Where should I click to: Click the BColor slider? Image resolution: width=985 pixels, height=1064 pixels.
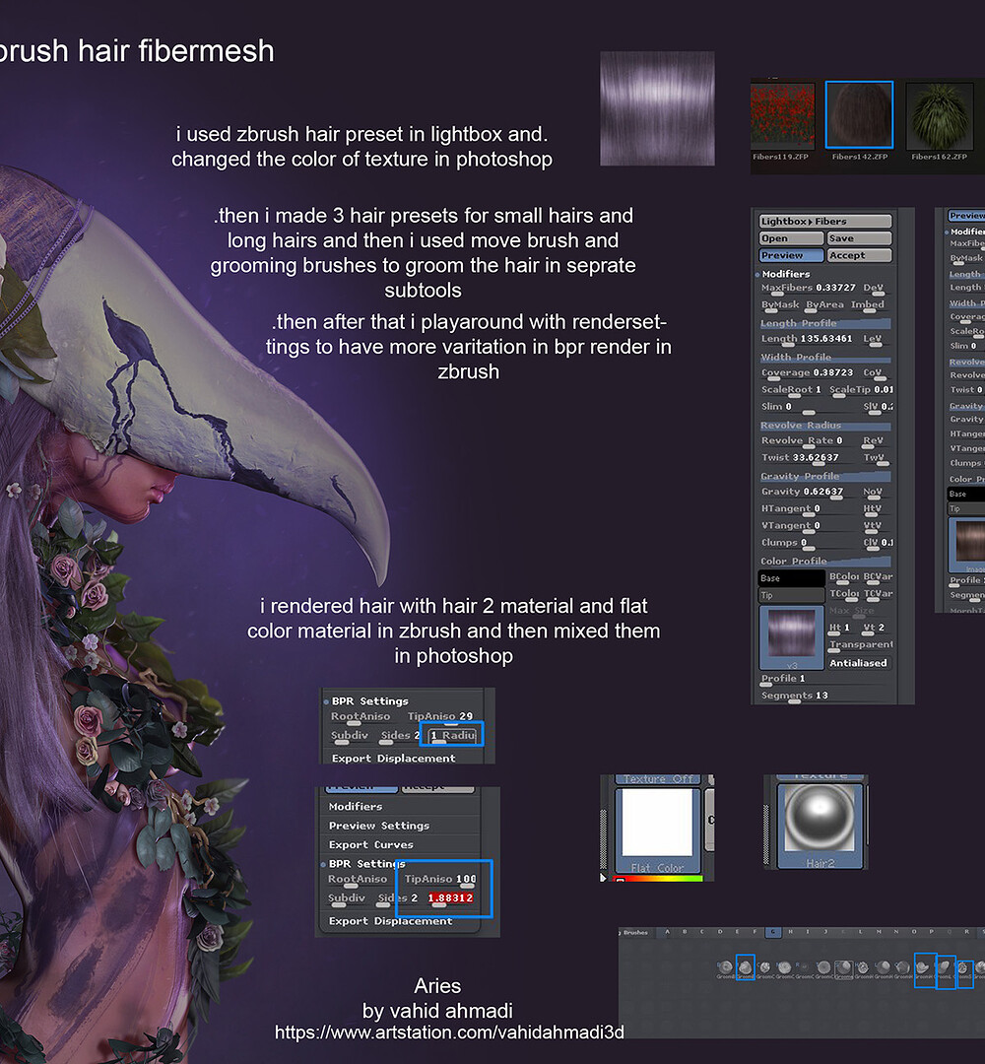[844, 577]
